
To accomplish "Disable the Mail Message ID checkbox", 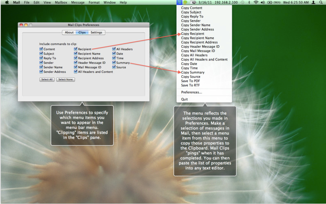I will pos(75,67).
